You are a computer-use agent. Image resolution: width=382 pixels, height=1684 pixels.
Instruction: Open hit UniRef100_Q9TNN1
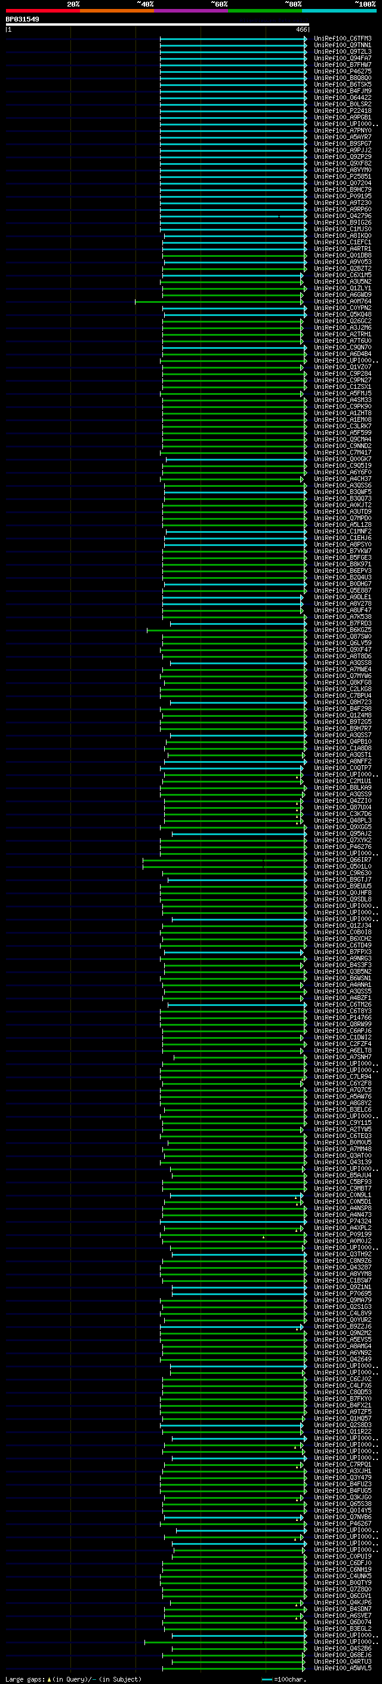tap(342, 45)
